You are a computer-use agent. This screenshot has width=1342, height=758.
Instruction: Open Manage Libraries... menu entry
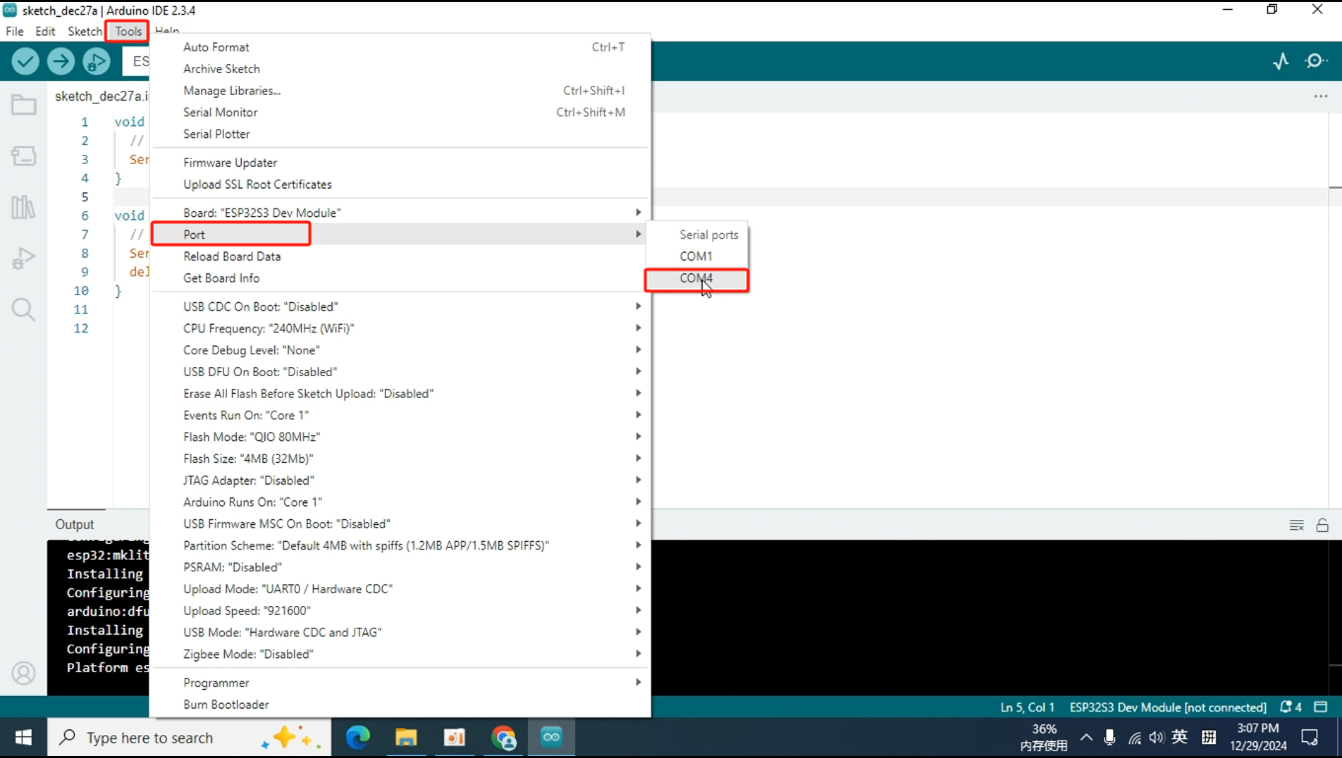(x=400, y=91)
